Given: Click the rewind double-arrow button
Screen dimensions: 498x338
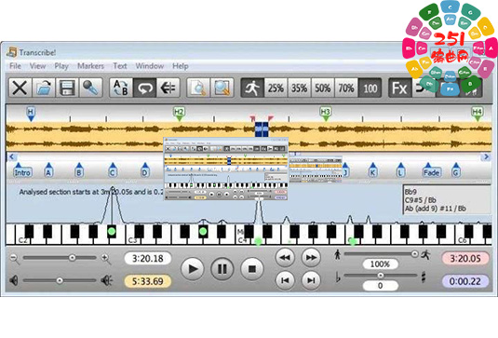Looking at the screenshot, I should [285, 258].
